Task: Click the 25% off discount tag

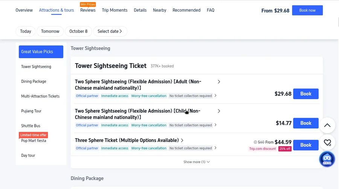Action: click(x=285, y=149)
